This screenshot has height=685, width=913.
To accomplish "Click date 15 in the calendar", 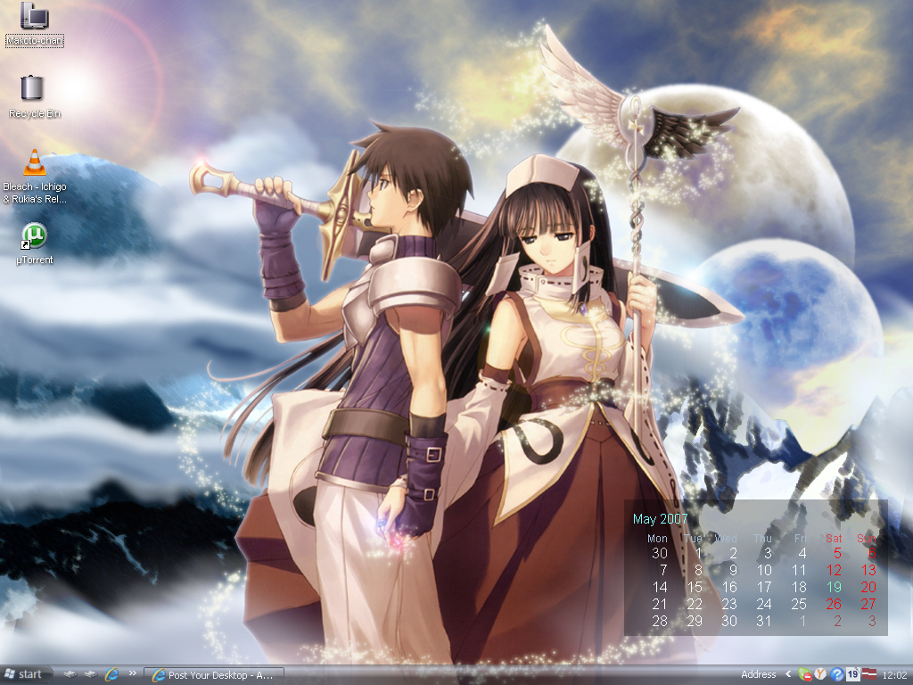I will click(695, 587).
